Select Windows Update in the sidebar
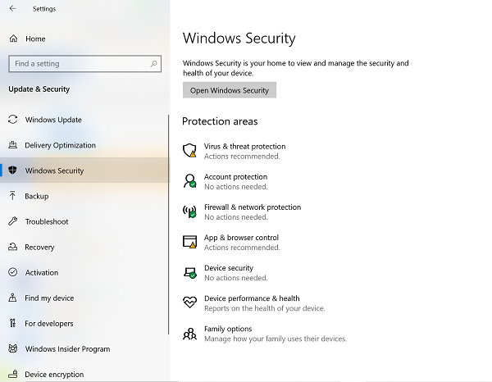 (53, 120)
